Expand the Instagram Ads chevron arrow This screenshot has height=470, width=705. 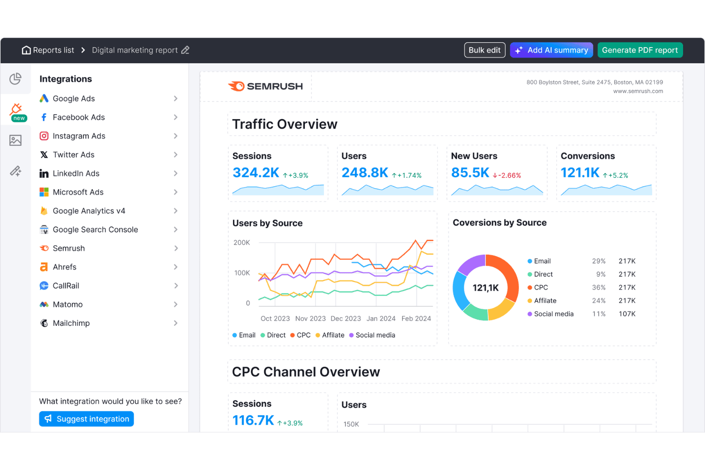click(x=176, y=136)
